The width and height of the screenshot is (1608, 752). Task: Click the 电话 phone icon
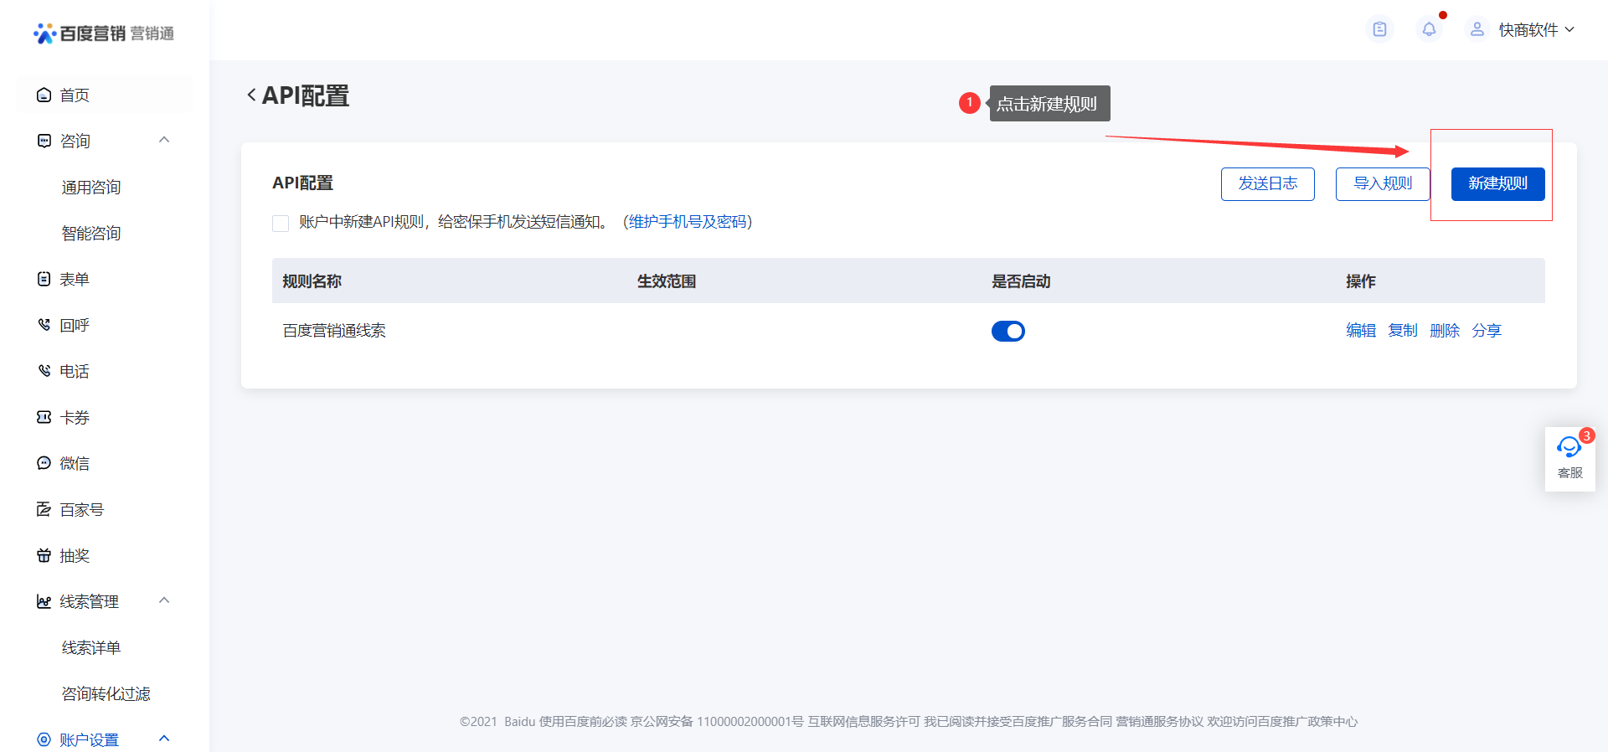[44, 371]
